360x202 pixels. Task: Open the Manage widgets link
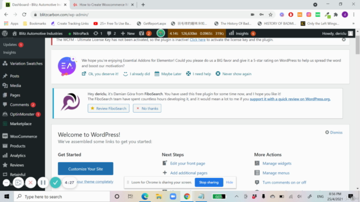coord(277,163)
